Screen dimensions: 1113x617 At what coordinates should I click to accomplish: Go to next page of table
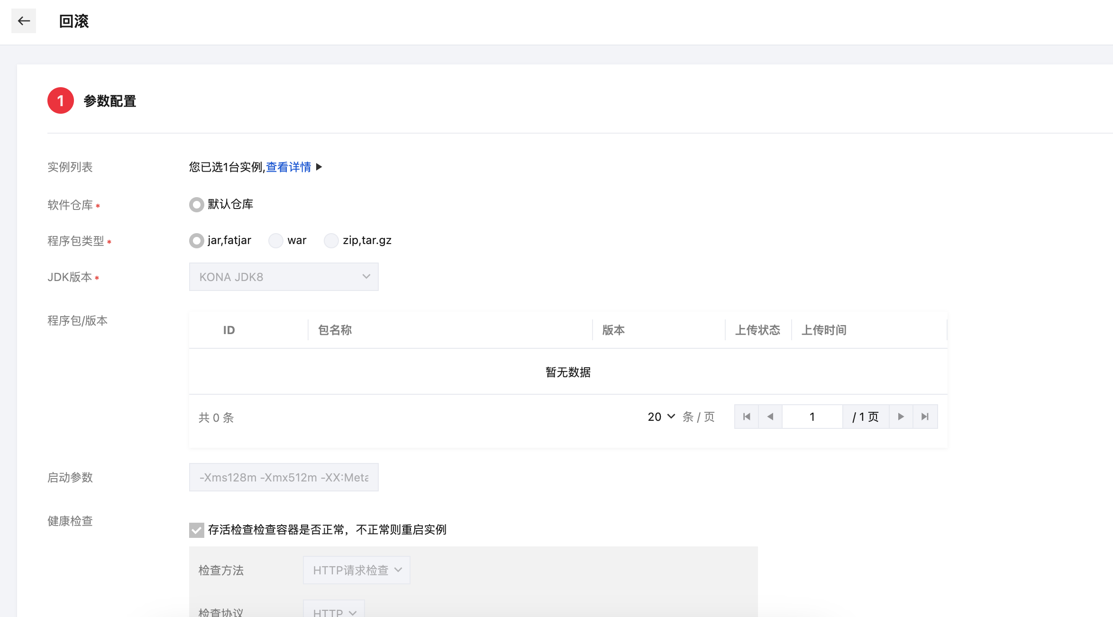pos(901,417)
